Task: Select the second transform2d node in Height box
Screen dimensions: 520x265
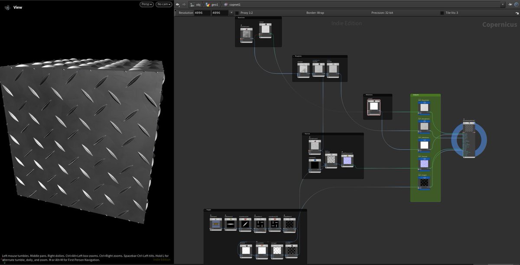Action: [275, 224]
